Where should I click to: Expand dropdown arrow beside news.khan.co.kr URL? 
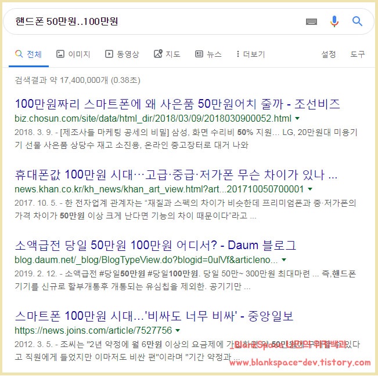pyautogui.click(x=310, y=189)
